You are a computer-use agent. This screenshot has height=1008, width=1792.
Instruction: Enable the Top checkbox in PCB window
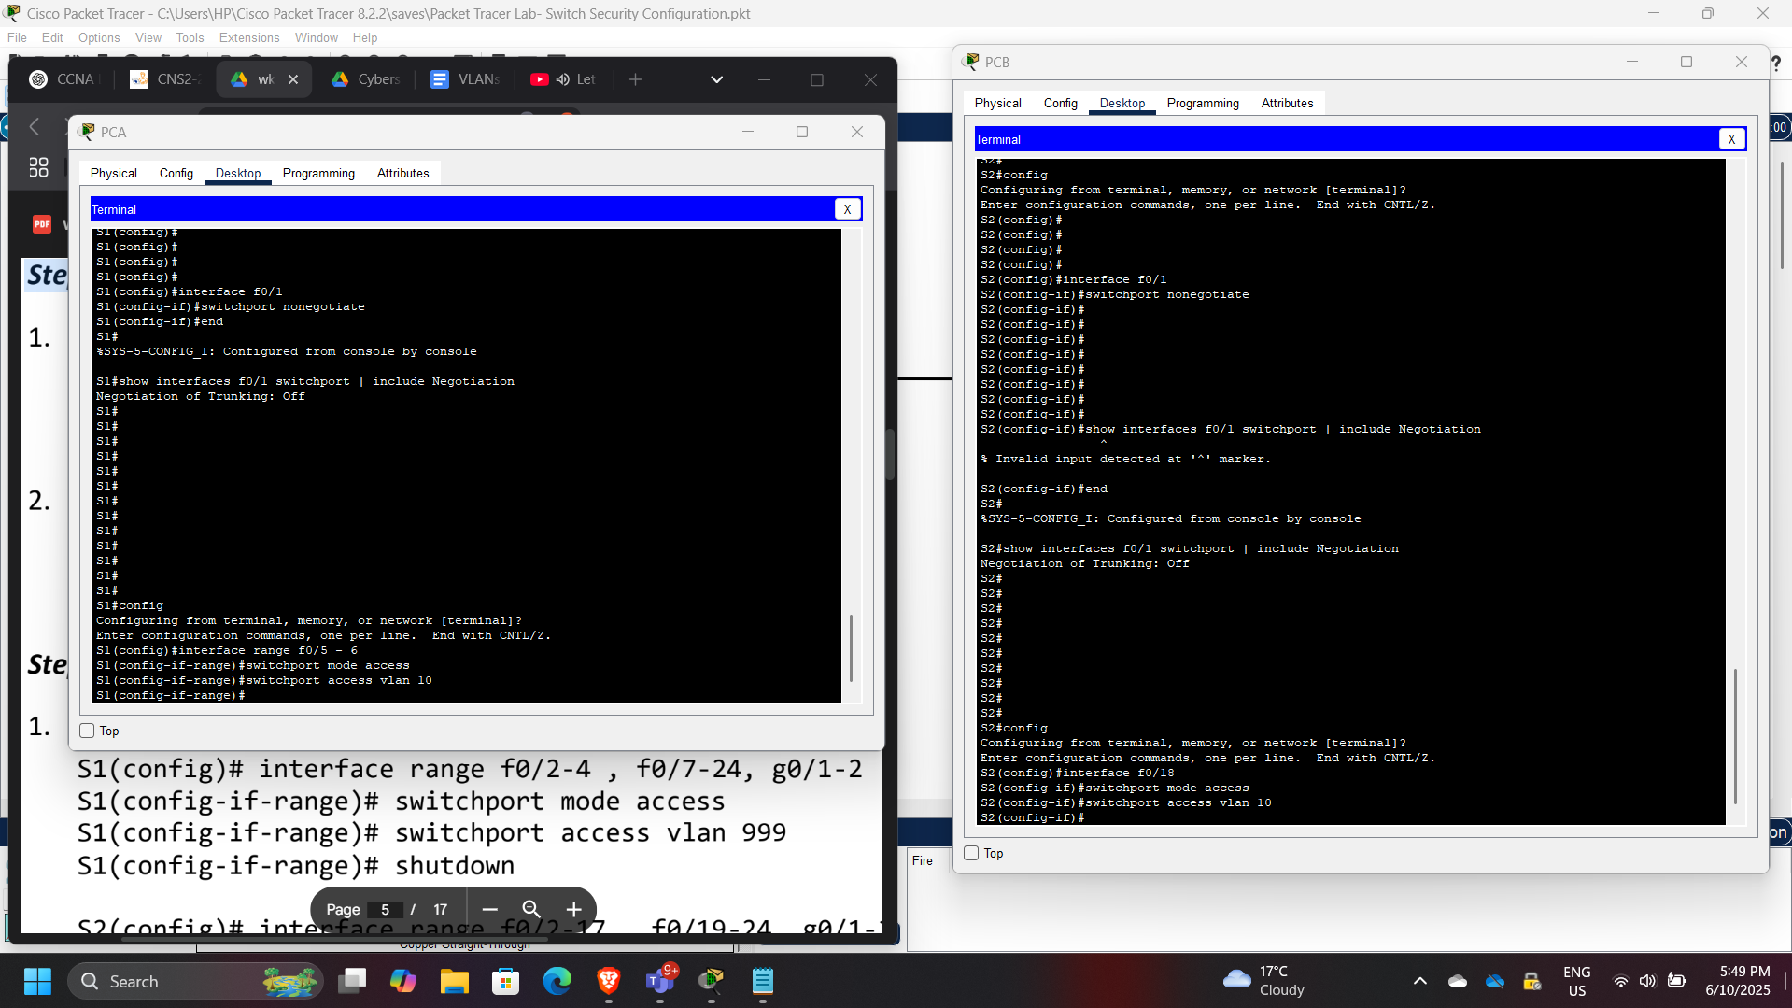[x=971, y=853]
